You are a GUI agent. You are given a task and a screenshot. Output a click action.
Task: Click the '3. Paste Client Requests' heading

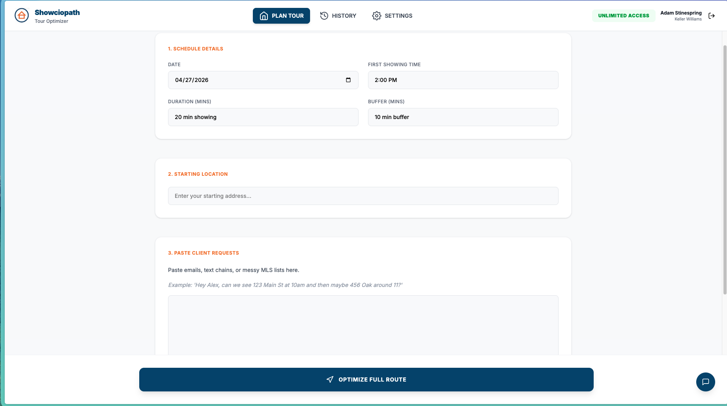click(x=204, y=253)
